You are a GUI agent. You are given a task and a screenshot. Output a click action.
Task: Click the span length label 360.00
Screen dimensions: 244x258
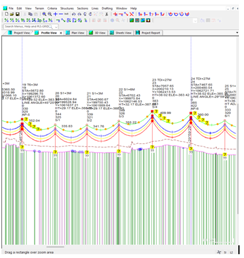click(x=203, y=115)
